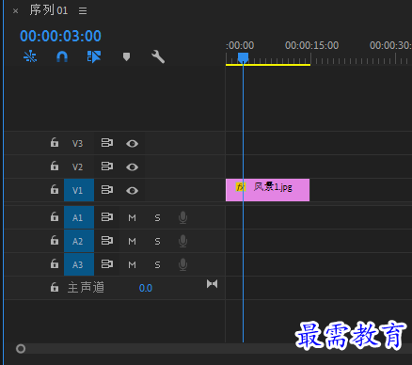The height and width of the screenshot is (365, 412).
Task: Toggle the Snap magnet icon
Action: point(62,56)
